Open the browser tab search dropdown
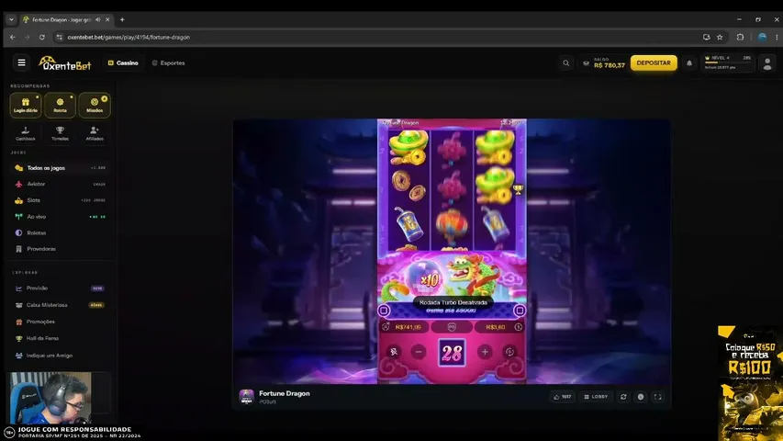This screenshot has height=441, width=783. point(11,19)
